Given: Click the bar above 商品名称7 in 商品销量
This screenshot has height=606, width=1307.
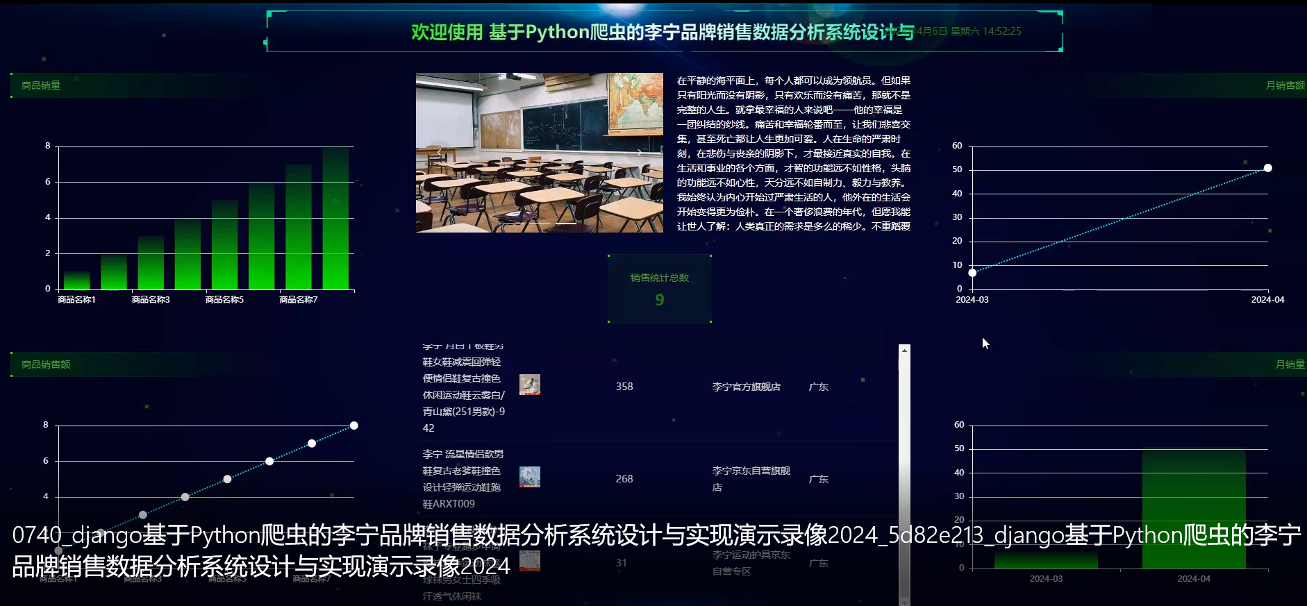Looking at the screenshot, I should (x=299, y=227).
